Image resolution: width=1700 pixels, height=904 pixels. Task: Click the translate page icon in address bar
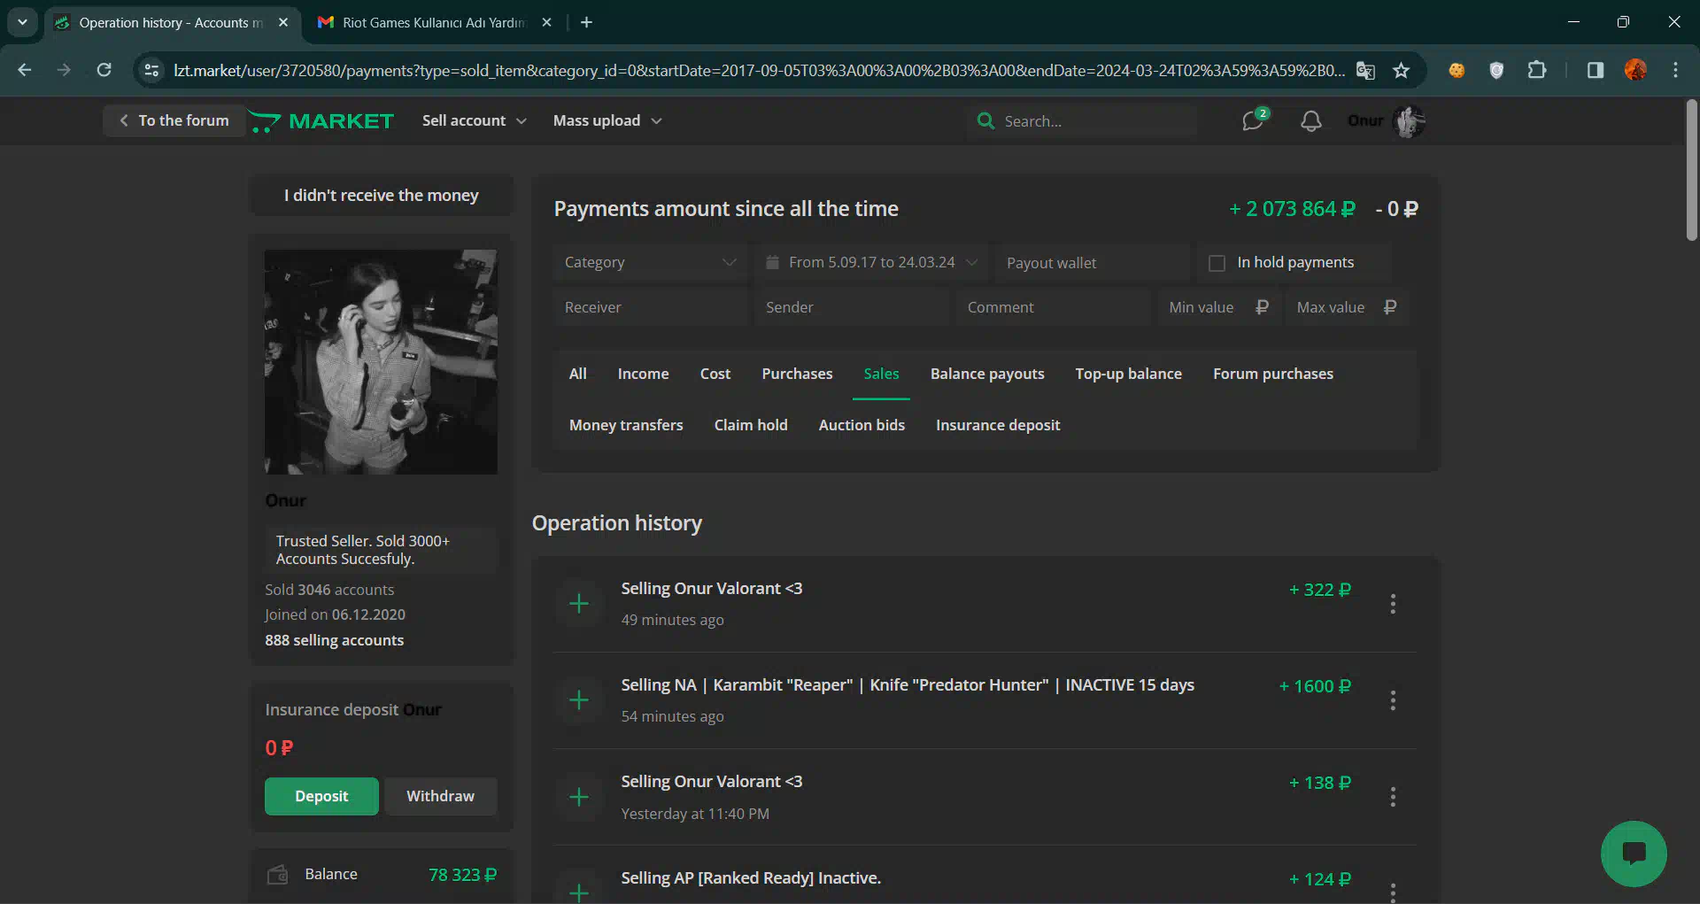tap(1366, 70)
